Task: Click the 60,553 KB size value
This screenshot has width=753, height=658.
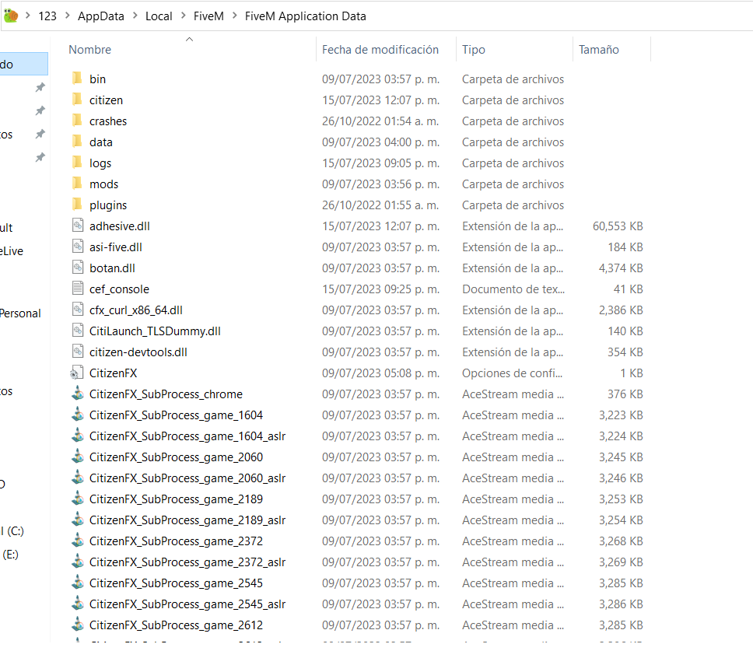Action: (618, 226)
